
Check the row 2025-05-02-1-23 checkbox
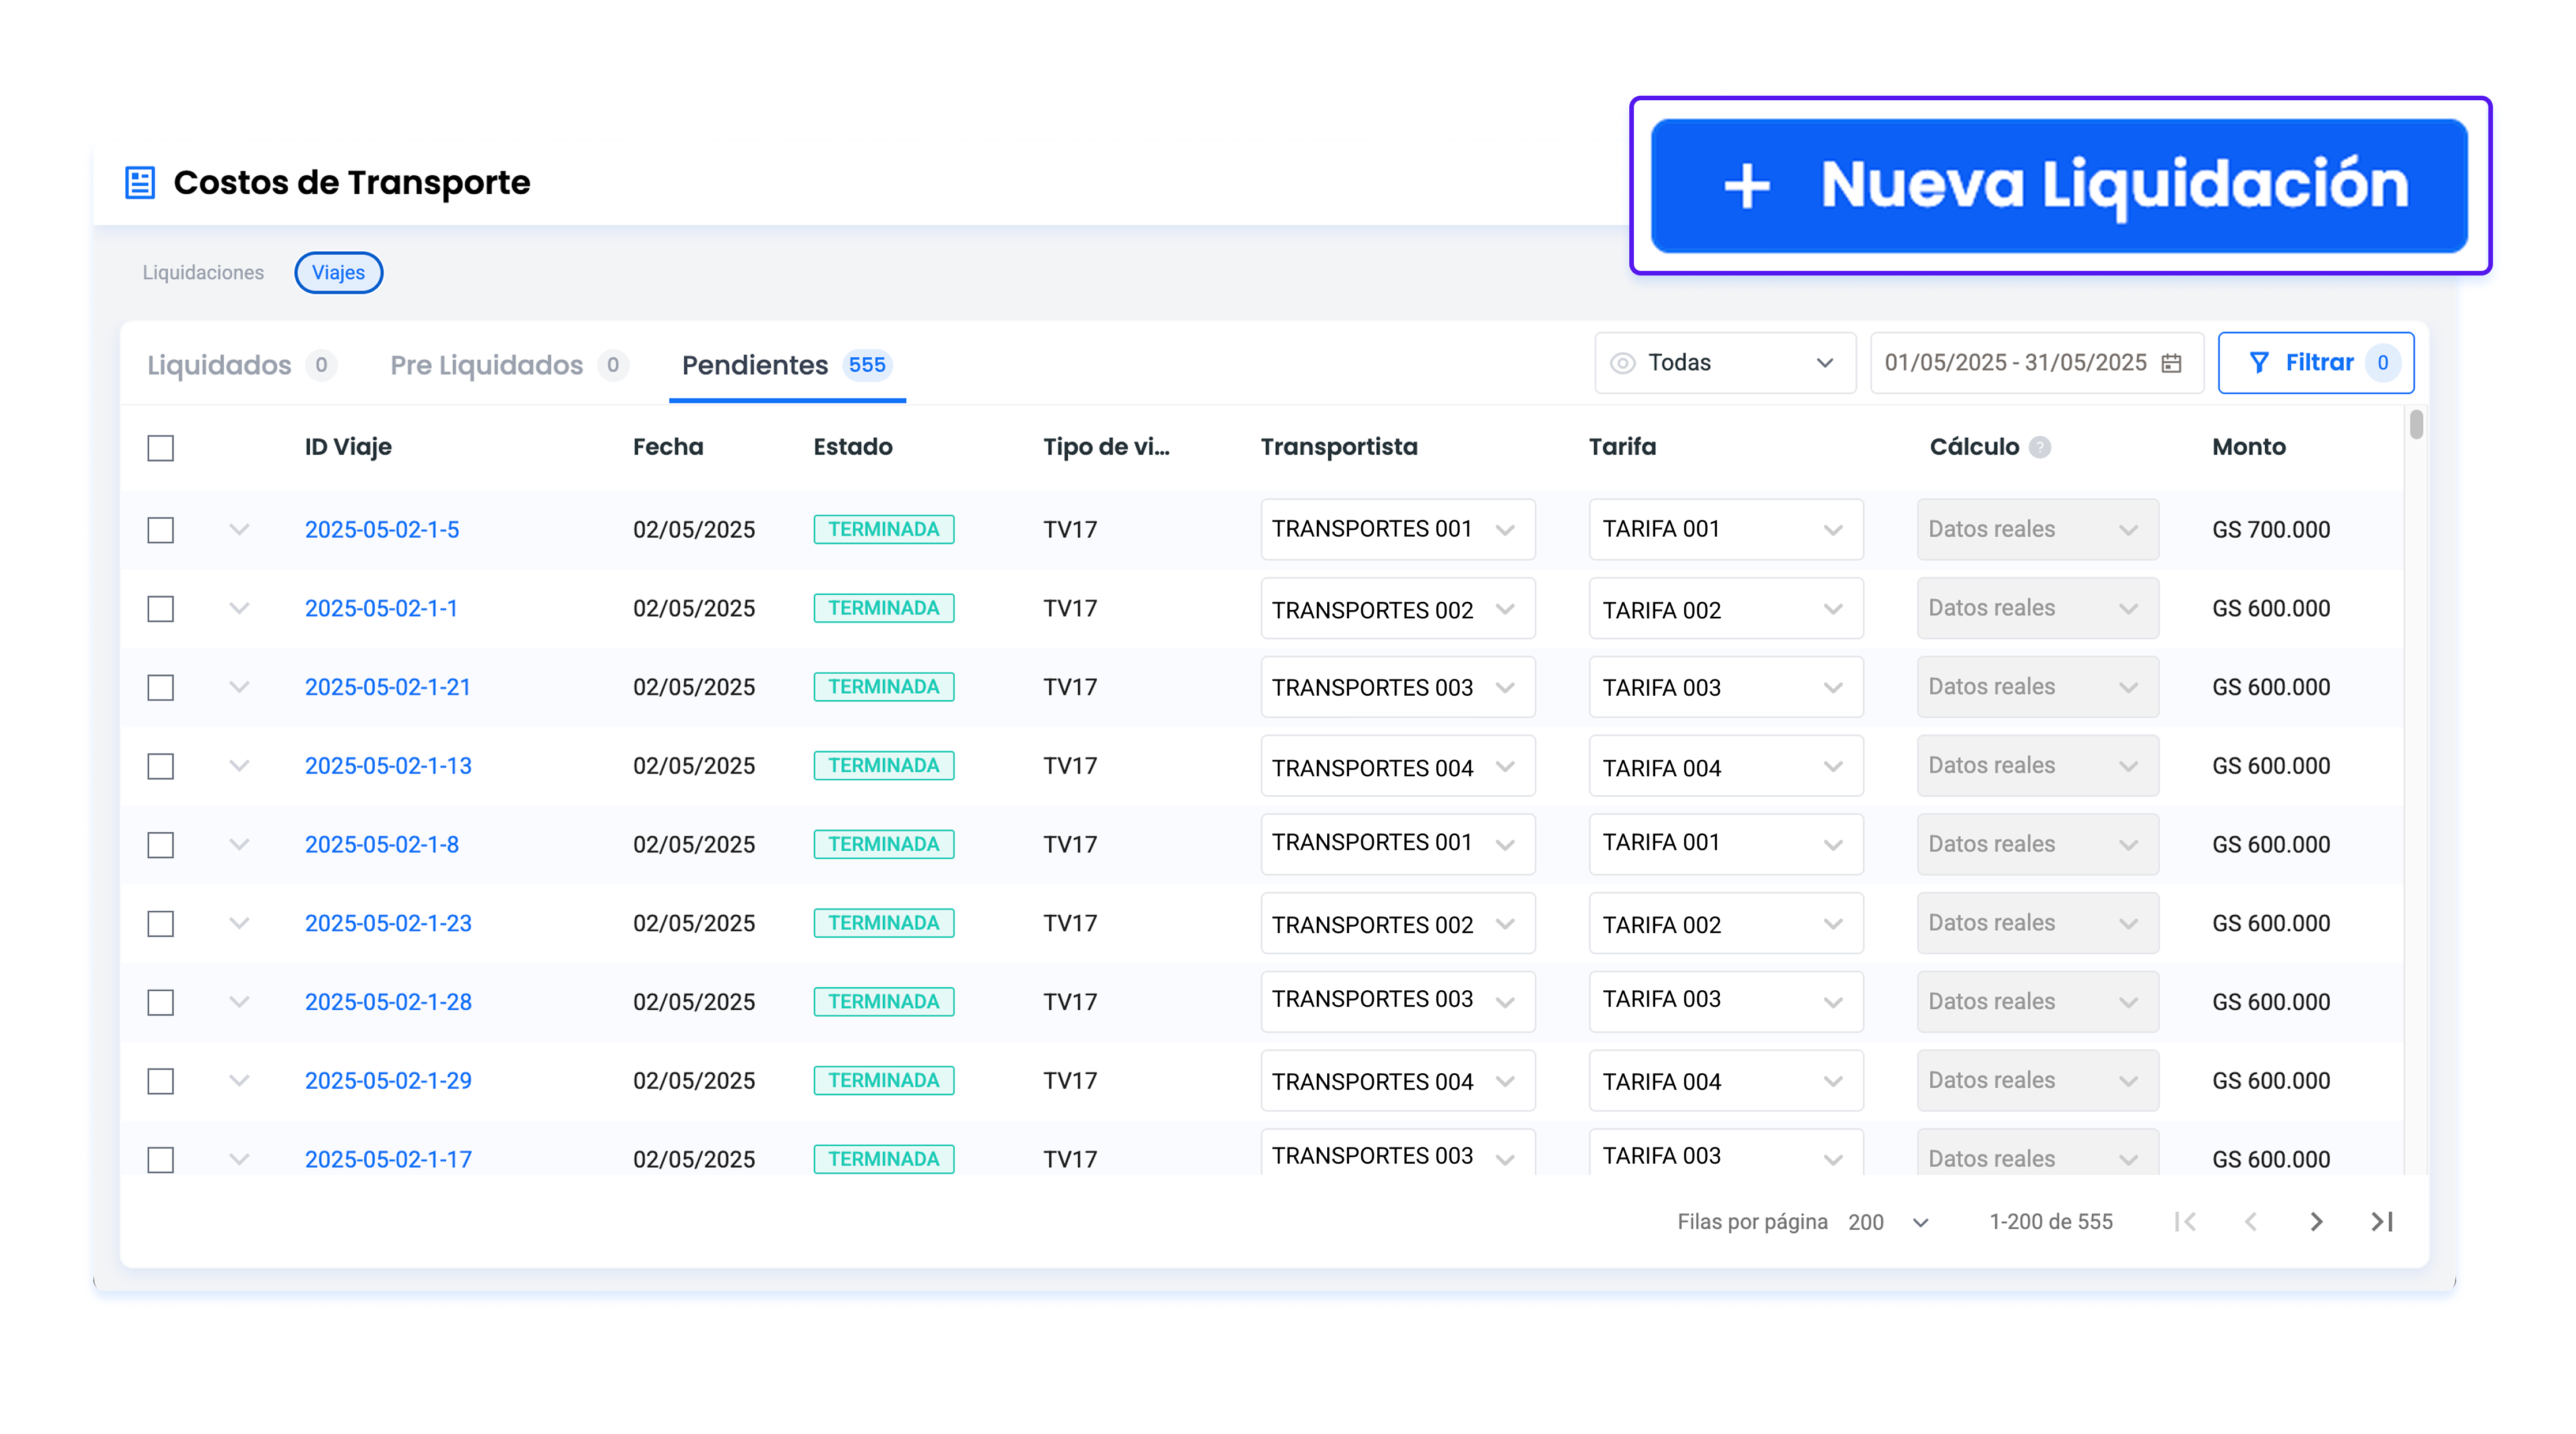[x=160, y=924]
